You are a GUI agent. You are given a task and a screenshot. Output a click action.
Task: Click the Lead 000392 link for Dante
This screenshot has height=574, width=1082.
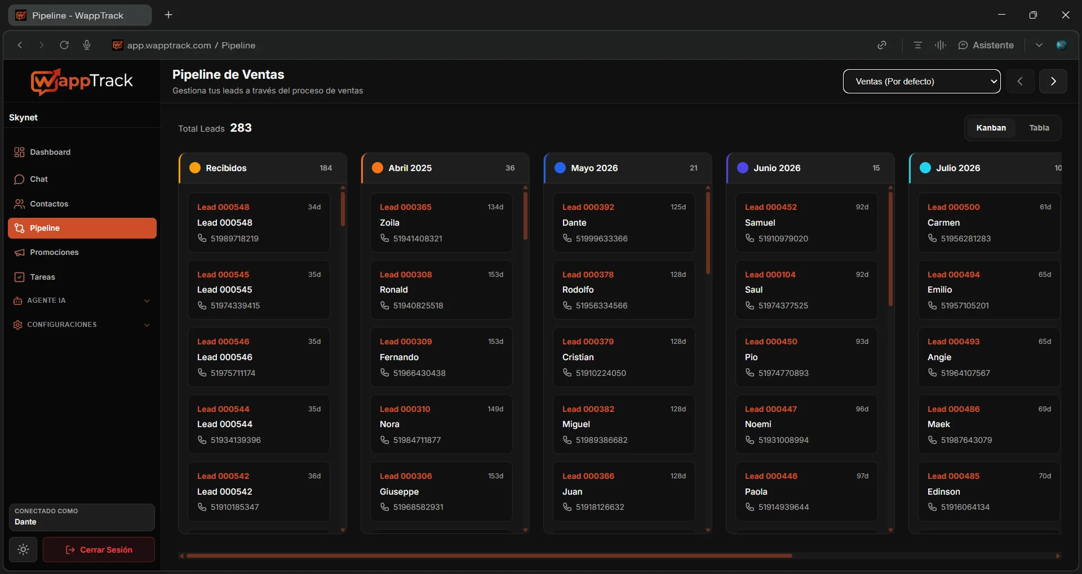(x=588, y=207)
